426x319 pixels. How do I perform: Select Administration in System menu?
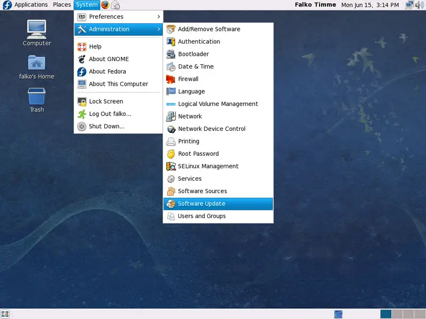[119, 29]
